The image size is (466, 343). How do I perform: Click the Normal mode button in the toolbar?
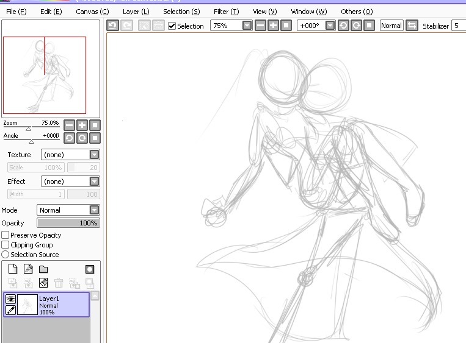pyautogui.click(x=391, y=26)
